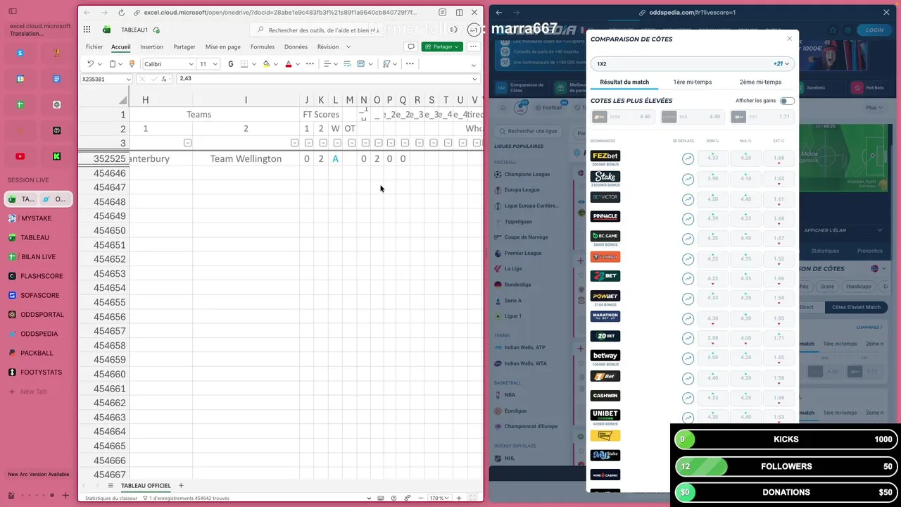901x507 pixels.
Task: Open the font size 11 dropdown
Action: click(215, 64)
